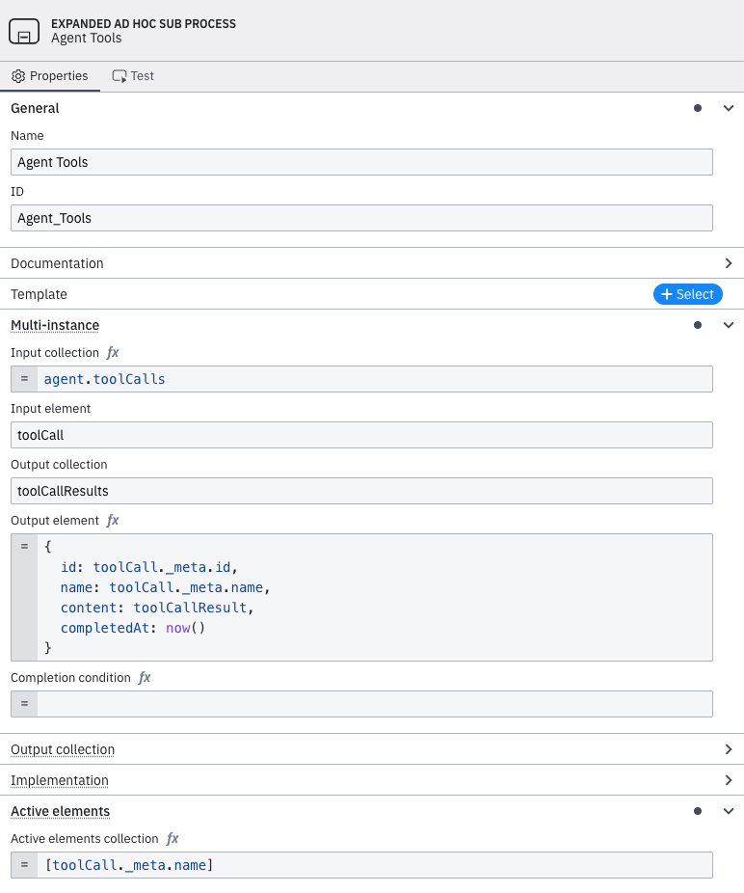Viewport: 744px width, 893px height.
Task: Click the Multi-instance edited-dot indicator
Action: [698, 325]
